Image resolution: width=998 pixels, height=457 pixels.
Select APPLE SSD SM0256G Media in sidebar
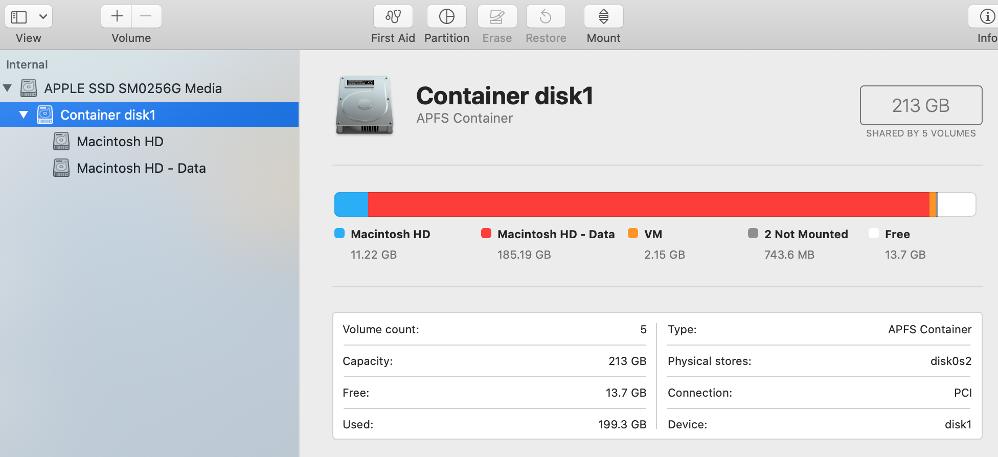point(149,88)
